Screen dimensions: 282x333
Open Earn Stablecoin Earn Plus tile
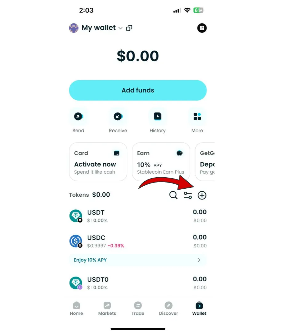coord(161,162)
